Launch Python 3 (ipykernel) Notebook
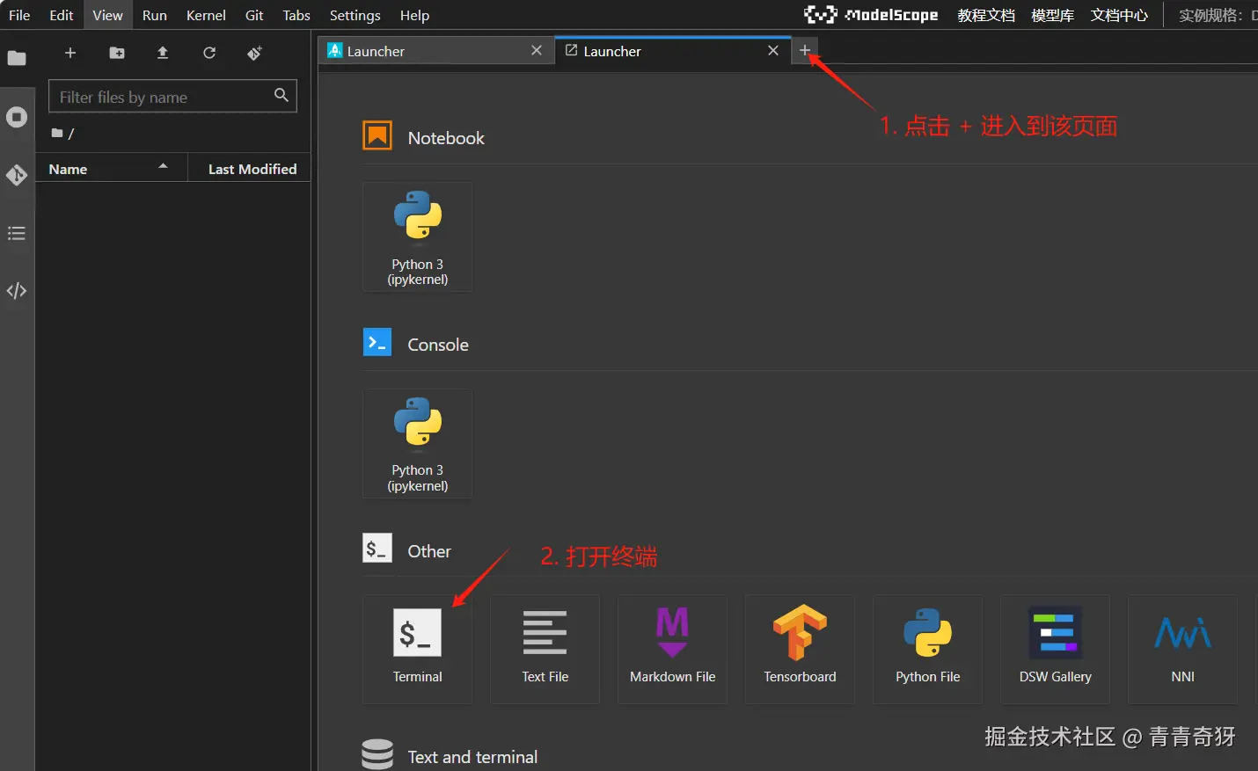The width and height of the screenshot is (1258, 771). click(x=418, y=236)
